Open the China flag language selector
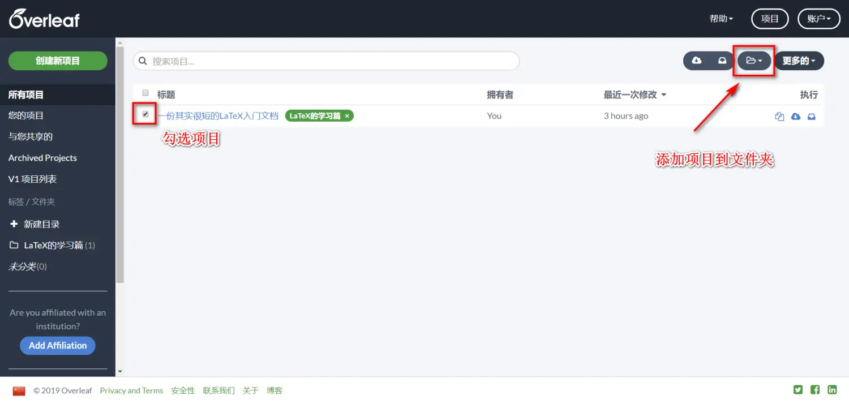Image resolution: width=849 pixels, height=404 pixels. point(19,390)
